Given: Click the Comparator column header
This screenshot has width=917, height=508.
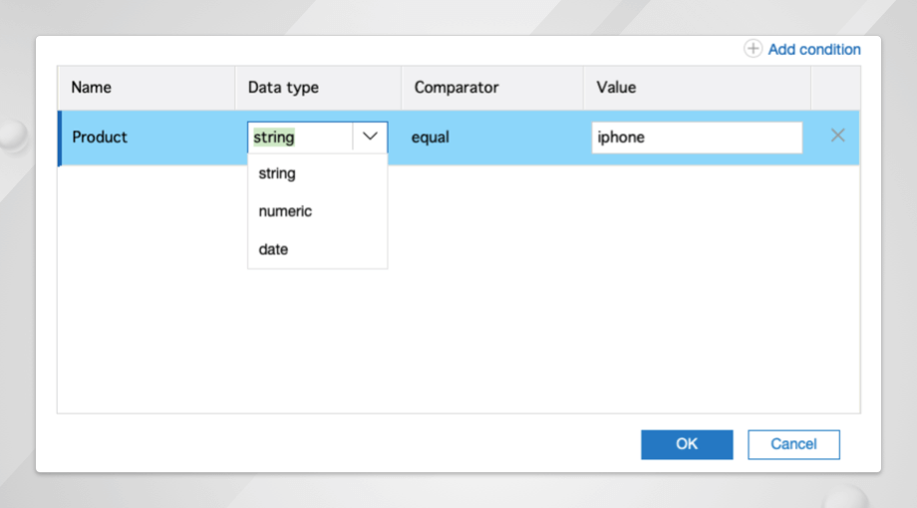Looking at the screenshot, I should pyautogui.click(x=456, y=88).
